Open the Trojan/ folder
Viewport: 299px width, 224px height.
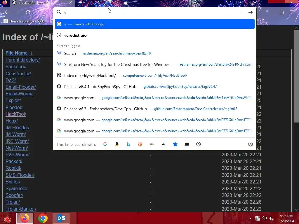tap(13, 202)
